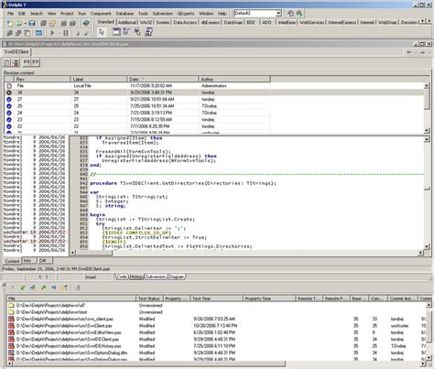
Task: Switch to the Additional palette tab
Action: [x=127, y=22]
